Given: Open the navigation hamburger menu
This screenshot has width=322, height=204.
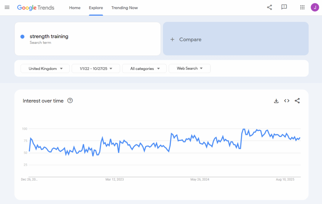Looking at the screenshot, I should pos(7,8).
